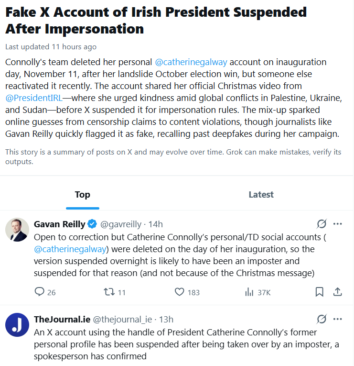Viewport: 354px width, 366px height.
Task: View analytics for Gavan Reilly's post
Action: click(x=249, y=292)
